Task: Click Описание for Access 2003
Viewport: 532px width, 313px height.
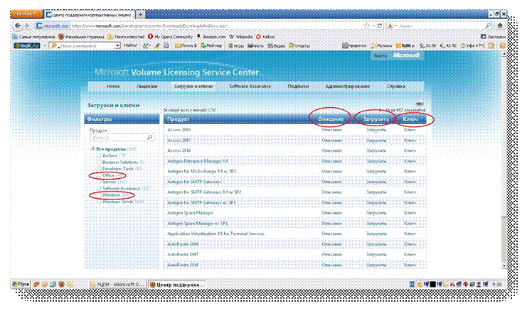Action: pyautogui.click(x=331, y=130)
